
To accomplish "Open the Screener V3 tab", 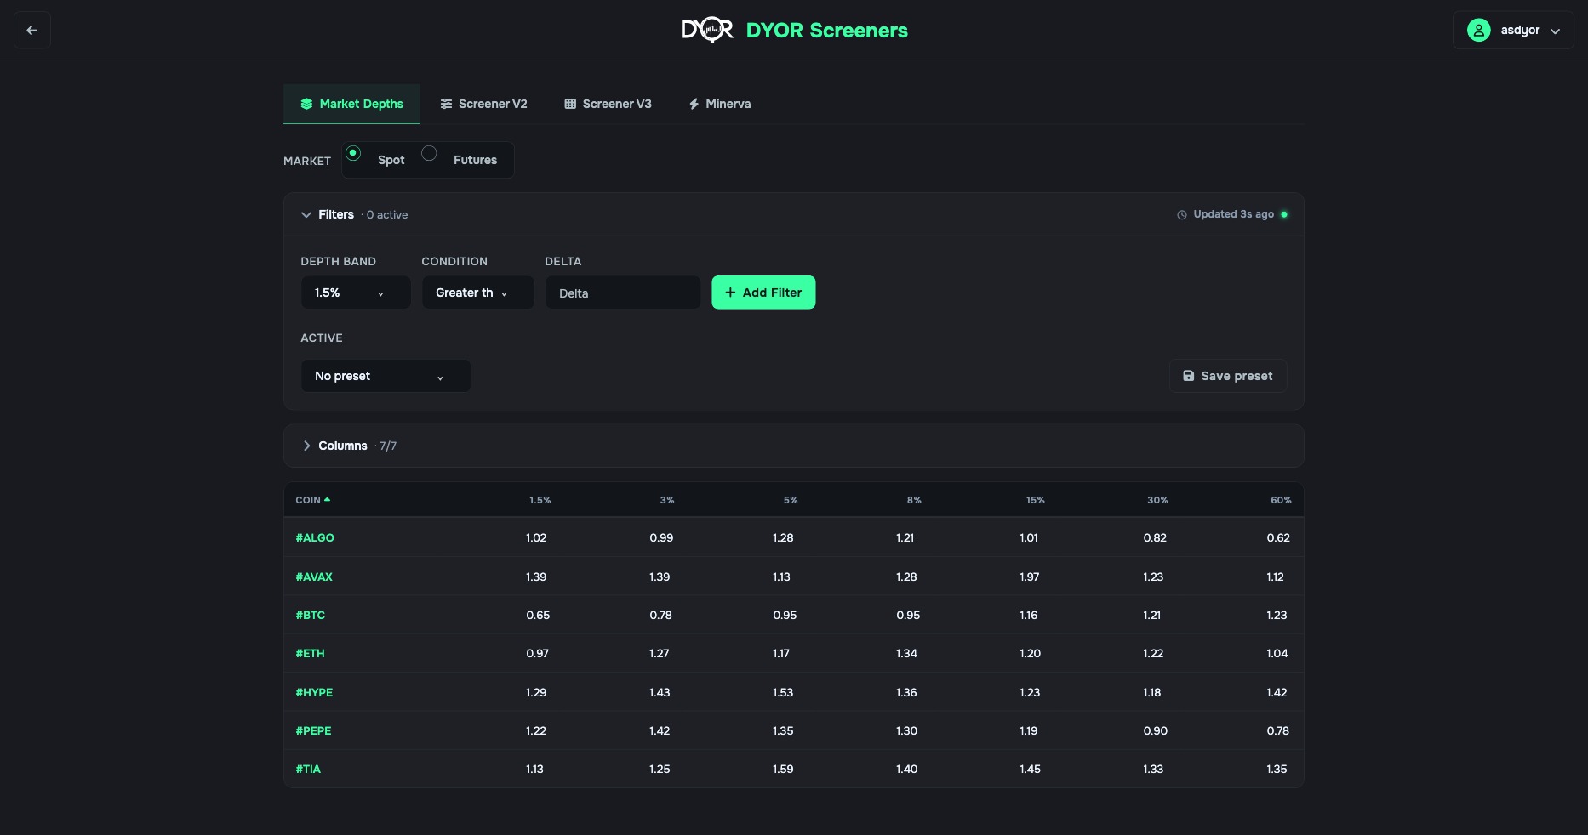I will click(608, 104).
